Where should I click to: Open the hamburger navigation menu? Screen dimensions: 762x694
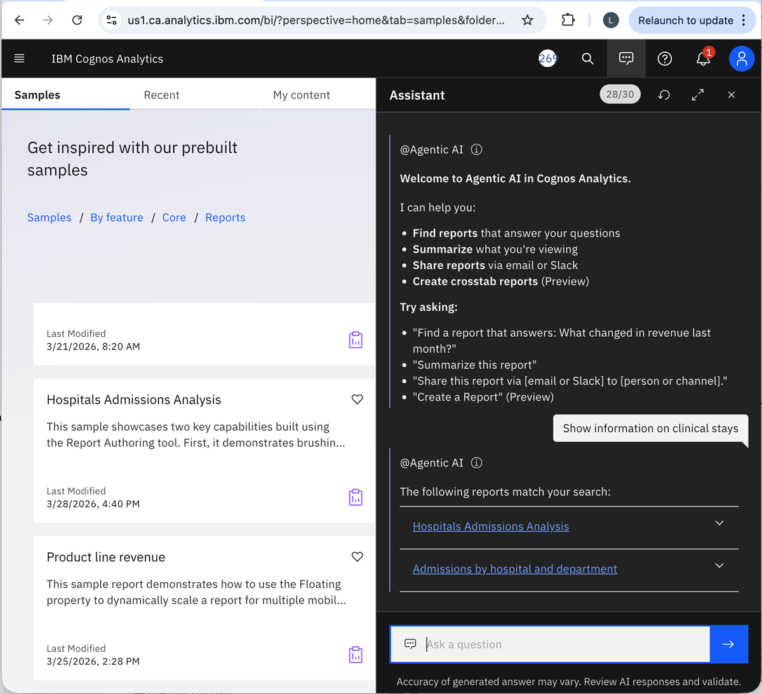tap(19, 58)
